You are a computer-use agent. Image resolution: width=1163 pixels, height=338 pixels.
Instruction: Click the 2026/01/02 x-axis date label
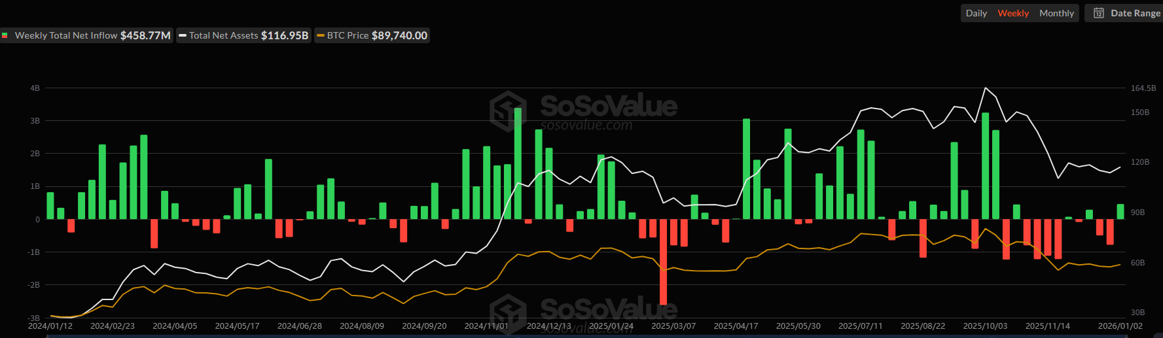point(1120,326)
